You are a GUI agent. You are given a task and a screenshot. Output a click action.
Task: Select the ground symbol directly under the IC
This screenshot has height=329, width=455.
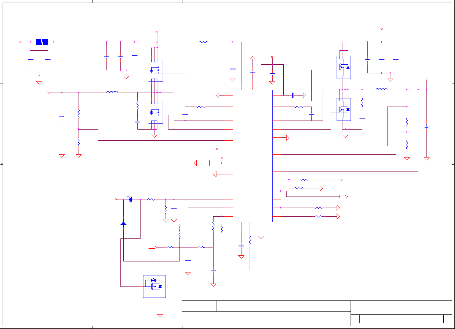261,237
